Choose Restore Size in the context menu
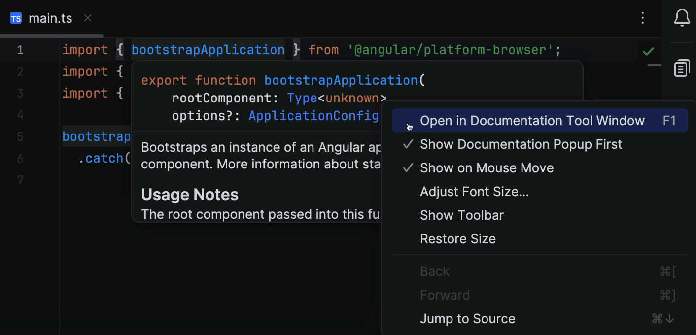696x335 pixels. tap(458, 238)
